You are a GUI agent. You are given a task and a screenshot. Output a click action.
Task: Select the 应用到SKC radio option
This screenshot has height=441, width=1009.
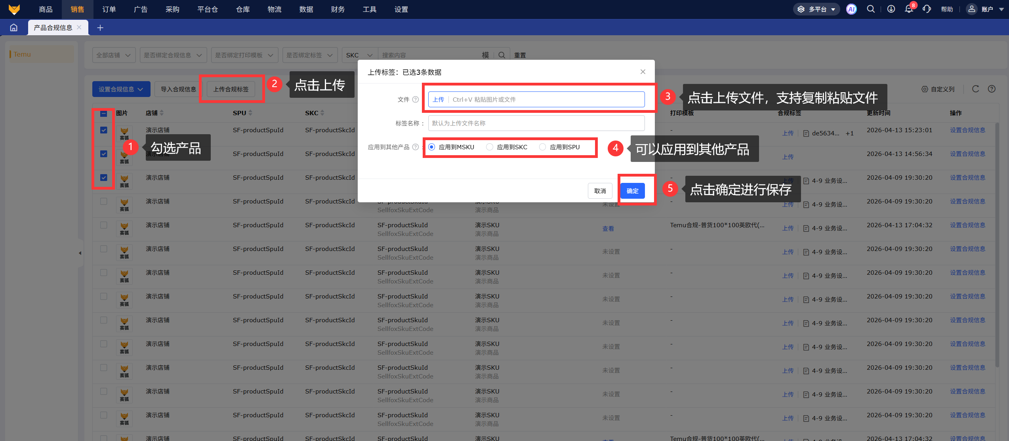(490, 147)
